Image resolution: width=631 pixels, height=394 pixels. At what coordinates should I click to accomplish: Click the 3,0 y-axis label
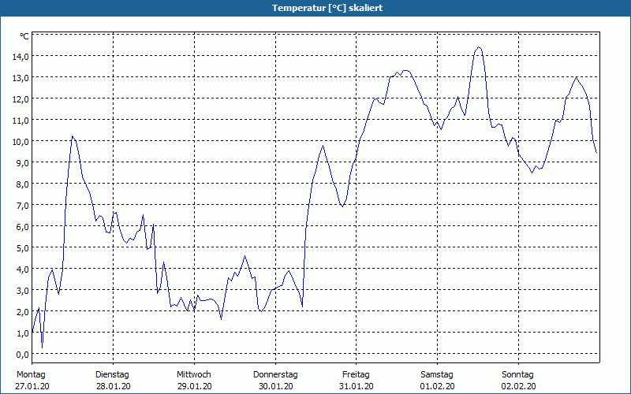pyautogui.click(x=22, y=291)
